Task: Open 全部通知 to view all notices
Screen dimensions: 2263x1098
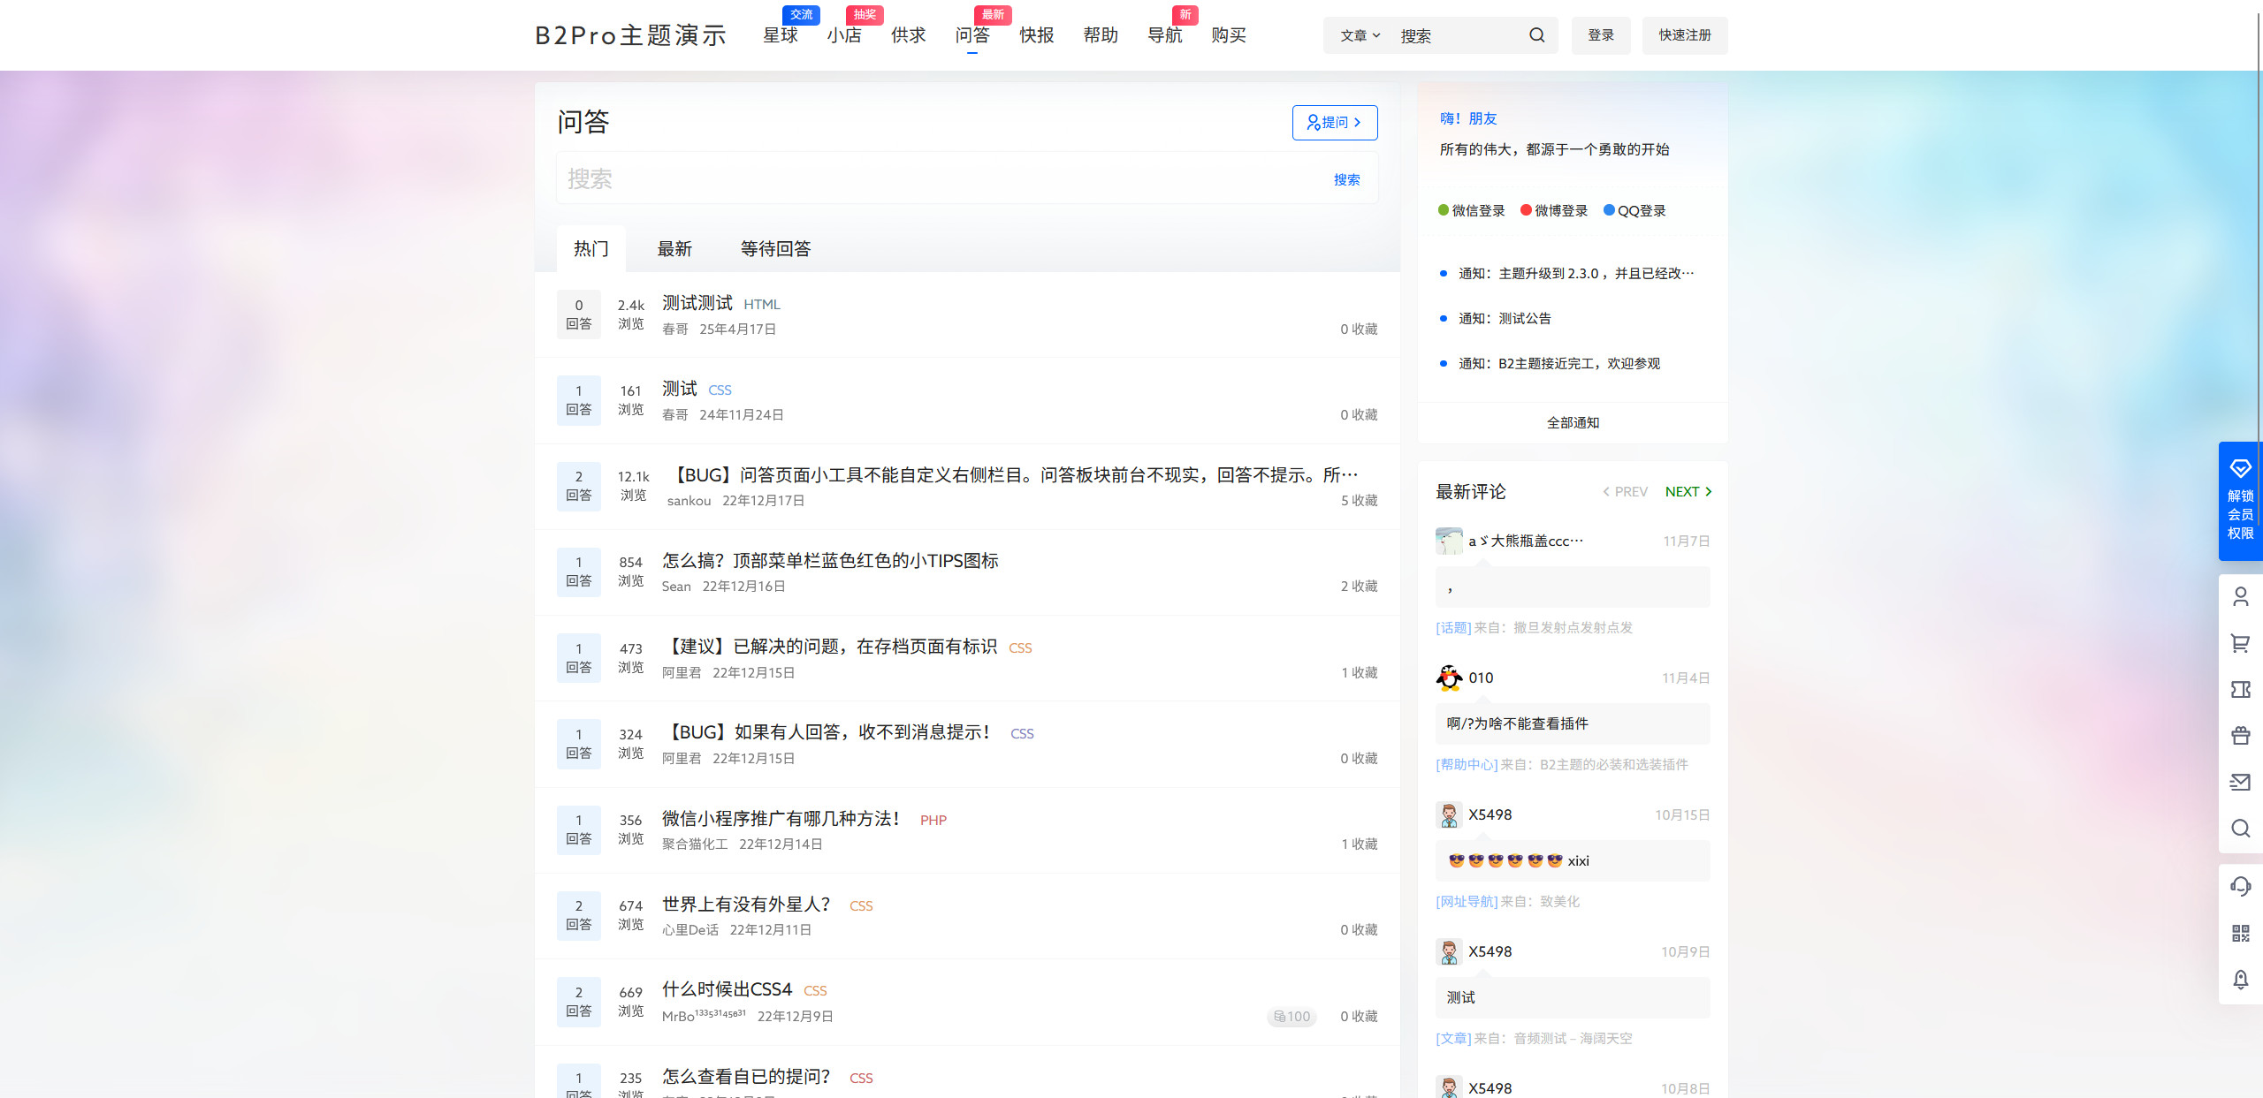Action: point(1572,422)
